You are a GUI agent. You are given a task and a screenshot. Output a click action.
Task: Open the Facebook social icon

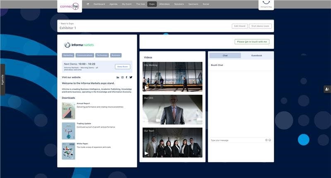(127, 77)
